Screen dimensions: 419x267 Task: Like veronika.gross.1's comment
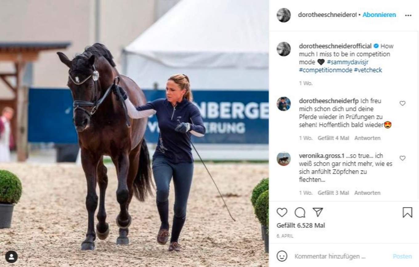[402, 158]
